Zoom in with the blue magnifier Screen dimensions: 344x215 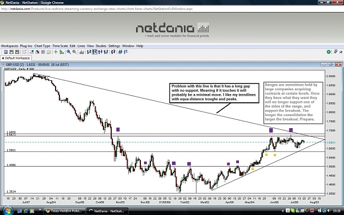coord(69,52)
